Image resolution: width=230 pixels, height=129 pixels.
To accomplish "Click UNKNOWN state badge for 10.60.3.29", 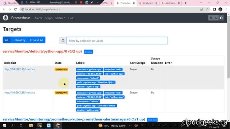I will [61, 93].
